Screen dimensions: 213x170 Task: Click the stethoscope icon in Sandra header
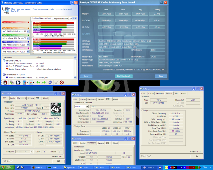[6, 10]
